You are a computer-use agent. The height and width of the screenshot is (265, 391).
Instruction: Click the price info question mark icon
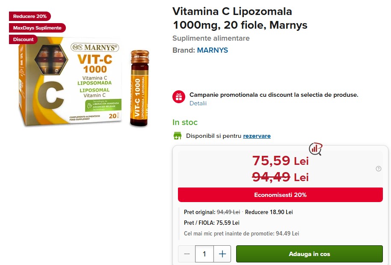378,169
